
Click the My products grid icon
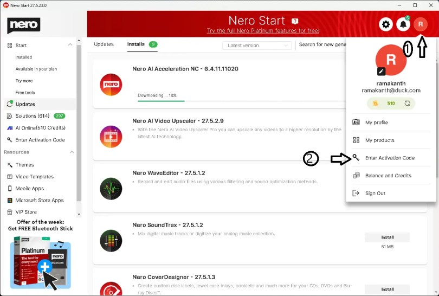[356, 140]
